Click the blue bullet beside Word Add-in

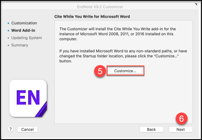8,30
